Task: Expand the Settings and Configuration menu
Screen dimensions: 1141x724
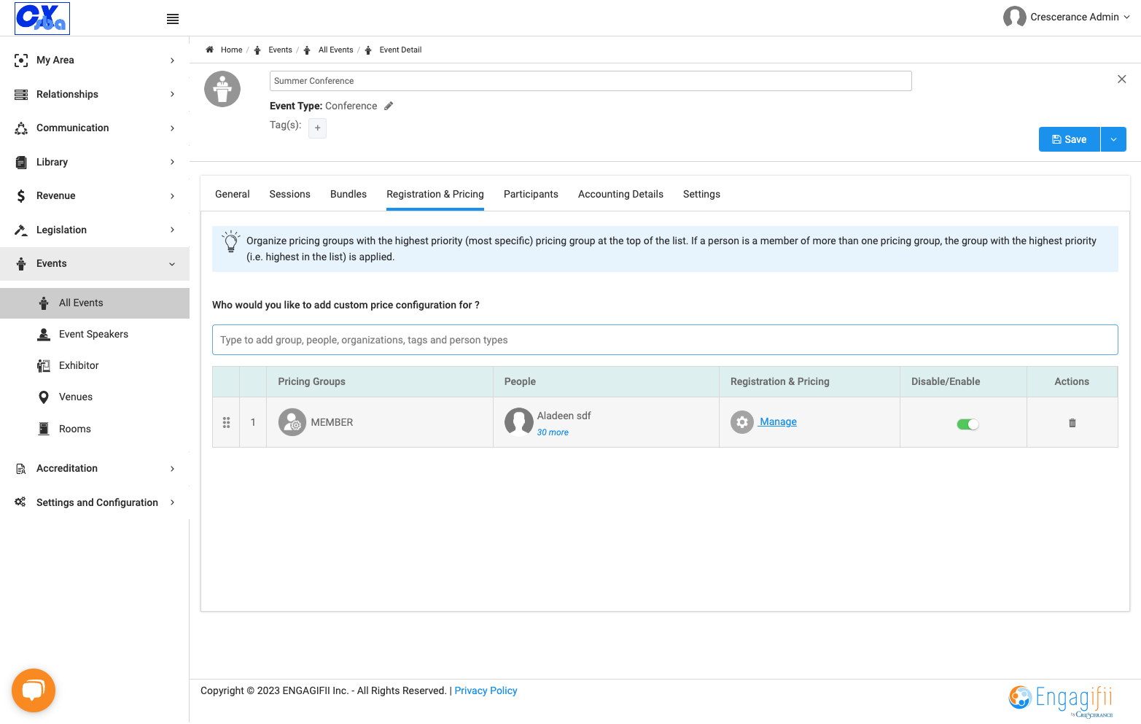Action: tap(95, 502)
